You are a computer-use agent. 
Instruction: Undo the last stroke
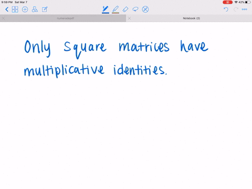pos(226,9)
